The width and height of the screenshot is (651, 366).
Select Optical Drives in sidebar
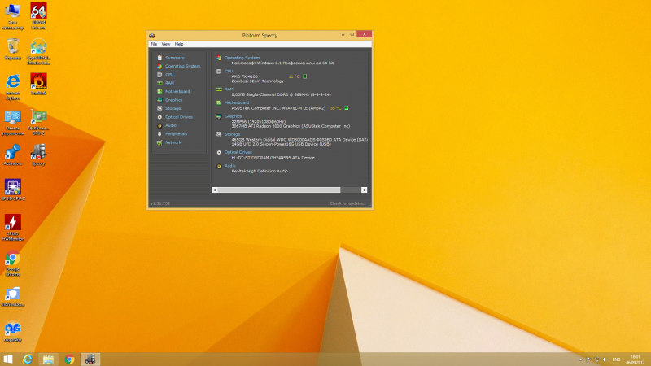tap(178, 117)
